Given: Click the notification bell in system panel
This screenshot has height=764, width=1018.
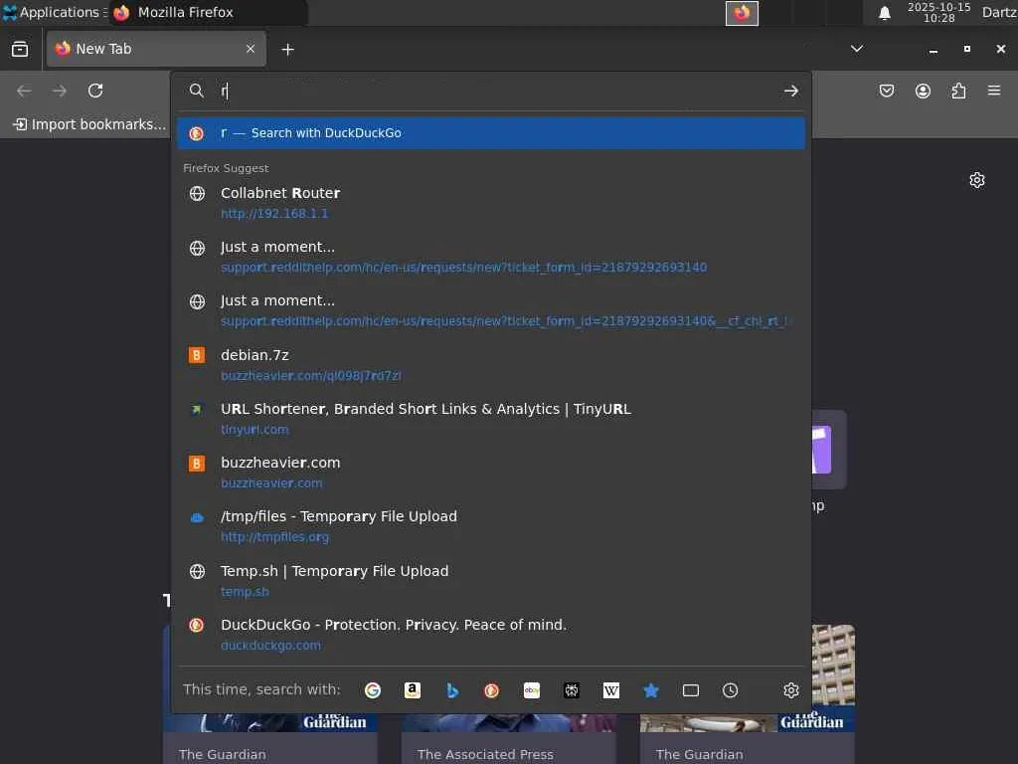Looking at the screenshot, I should click(884, 13).
